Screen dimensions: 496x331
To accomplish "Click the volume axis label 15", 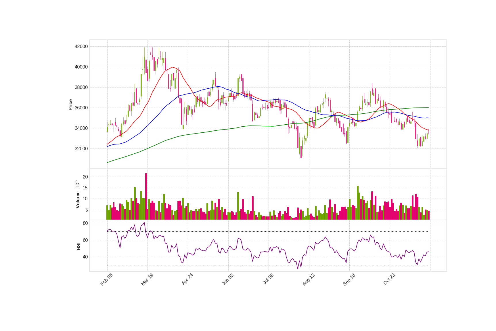I will pos(85,188).
